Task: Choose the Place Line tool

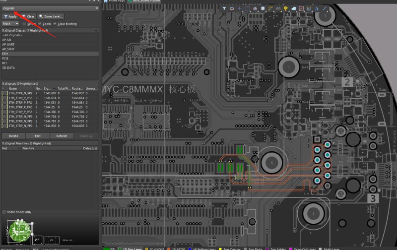Action: click(325, 8)
